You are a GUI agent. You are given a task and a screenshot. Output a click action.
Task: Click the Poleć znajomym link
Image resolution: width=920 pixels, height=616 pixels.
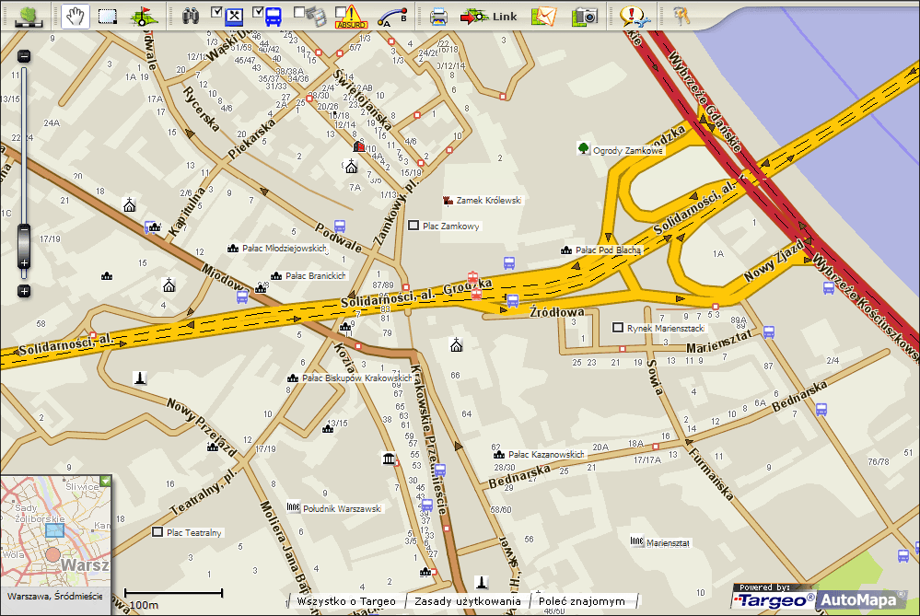click(581, 601)
